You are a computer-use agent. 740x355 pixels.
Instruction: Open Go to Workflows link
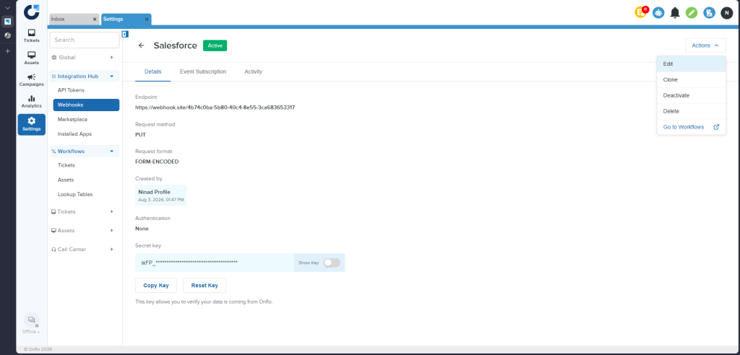[692, 127]
